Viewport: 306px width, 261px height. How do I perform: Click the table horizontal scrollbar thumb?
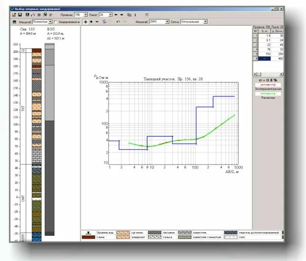click(x=259, y=74)
